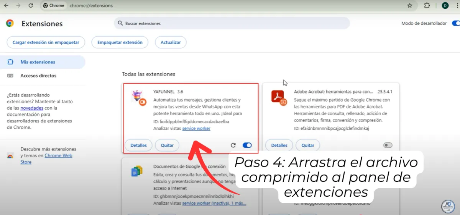Click the Chrome logo beside Extensiones title
Image resolution: width=460 pixels, height=215 pixels.
point(10,23)
